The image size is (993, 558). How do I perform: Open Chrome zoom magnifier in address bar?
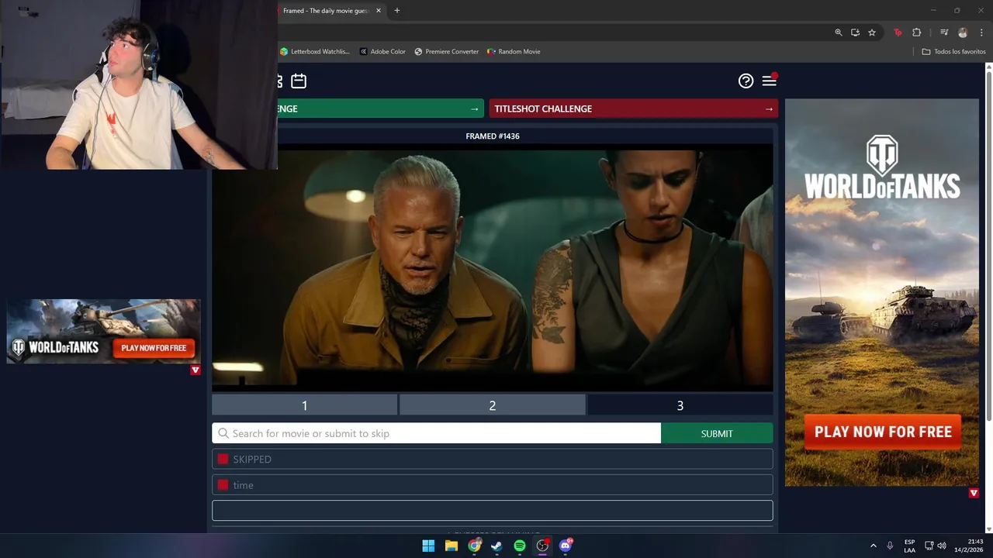pos(838,33)
